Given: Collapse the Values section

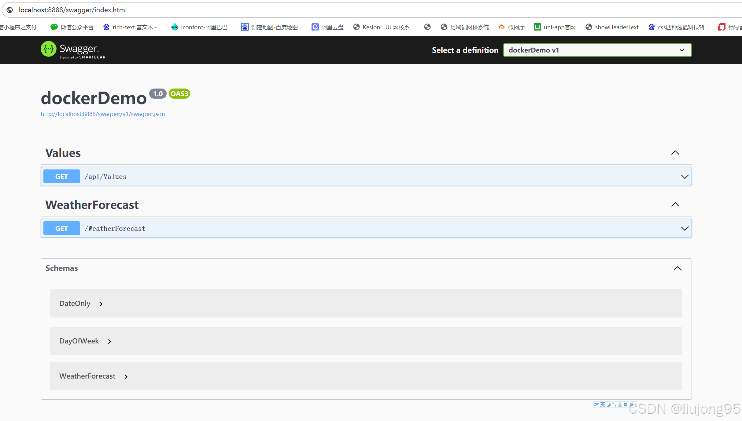Looking at the screenshot, I should pyautogui.click(x=675, y=153).
